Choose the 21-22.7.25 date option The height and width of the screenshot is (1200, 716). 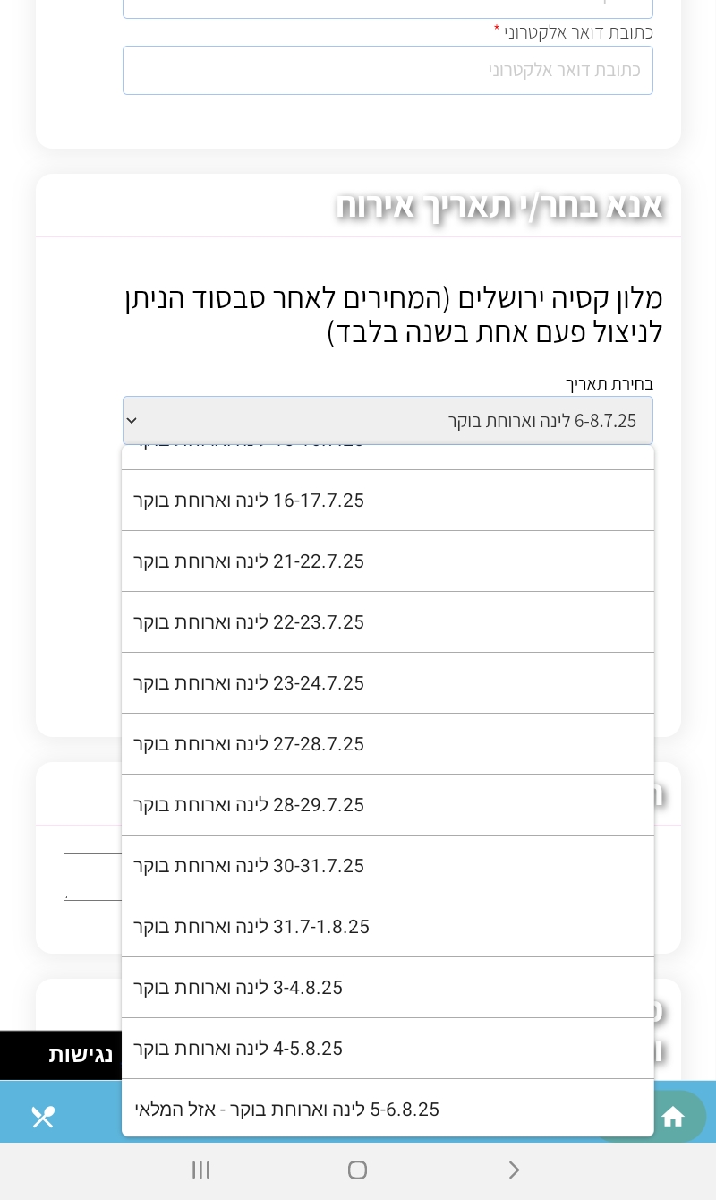[x=388, y=561]
